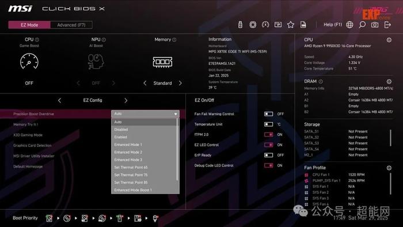Click the info icon next to NPU
Image resolution: width=403 pixels, height=227 pixels.
coord(104,40)
